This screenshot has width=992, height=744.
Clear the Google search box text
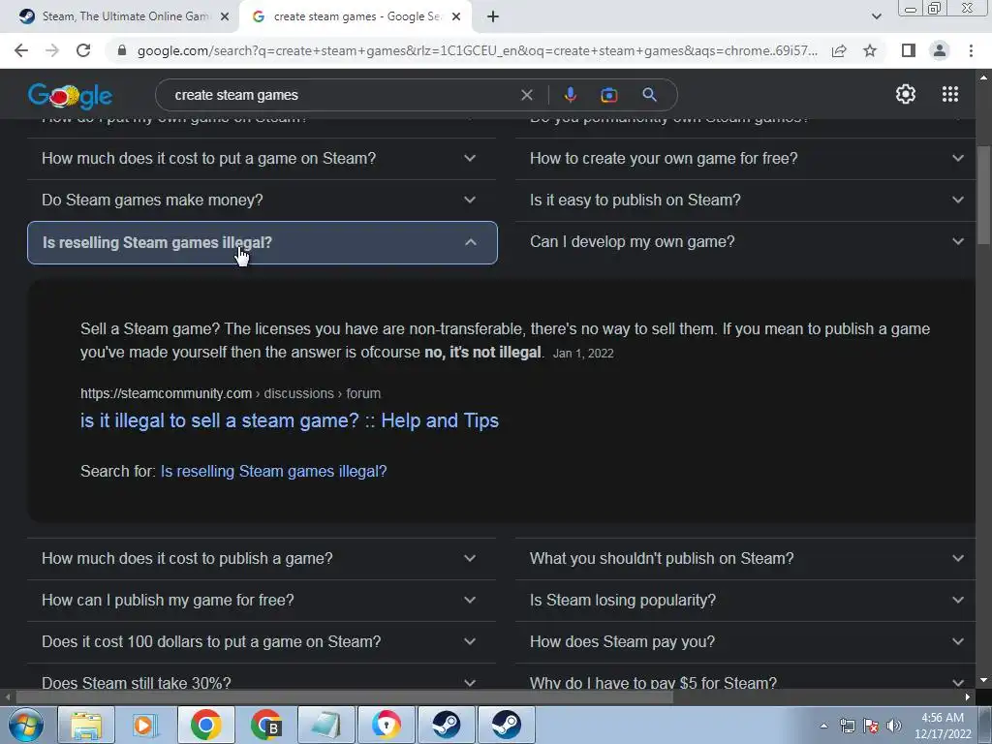pos(526,95)
